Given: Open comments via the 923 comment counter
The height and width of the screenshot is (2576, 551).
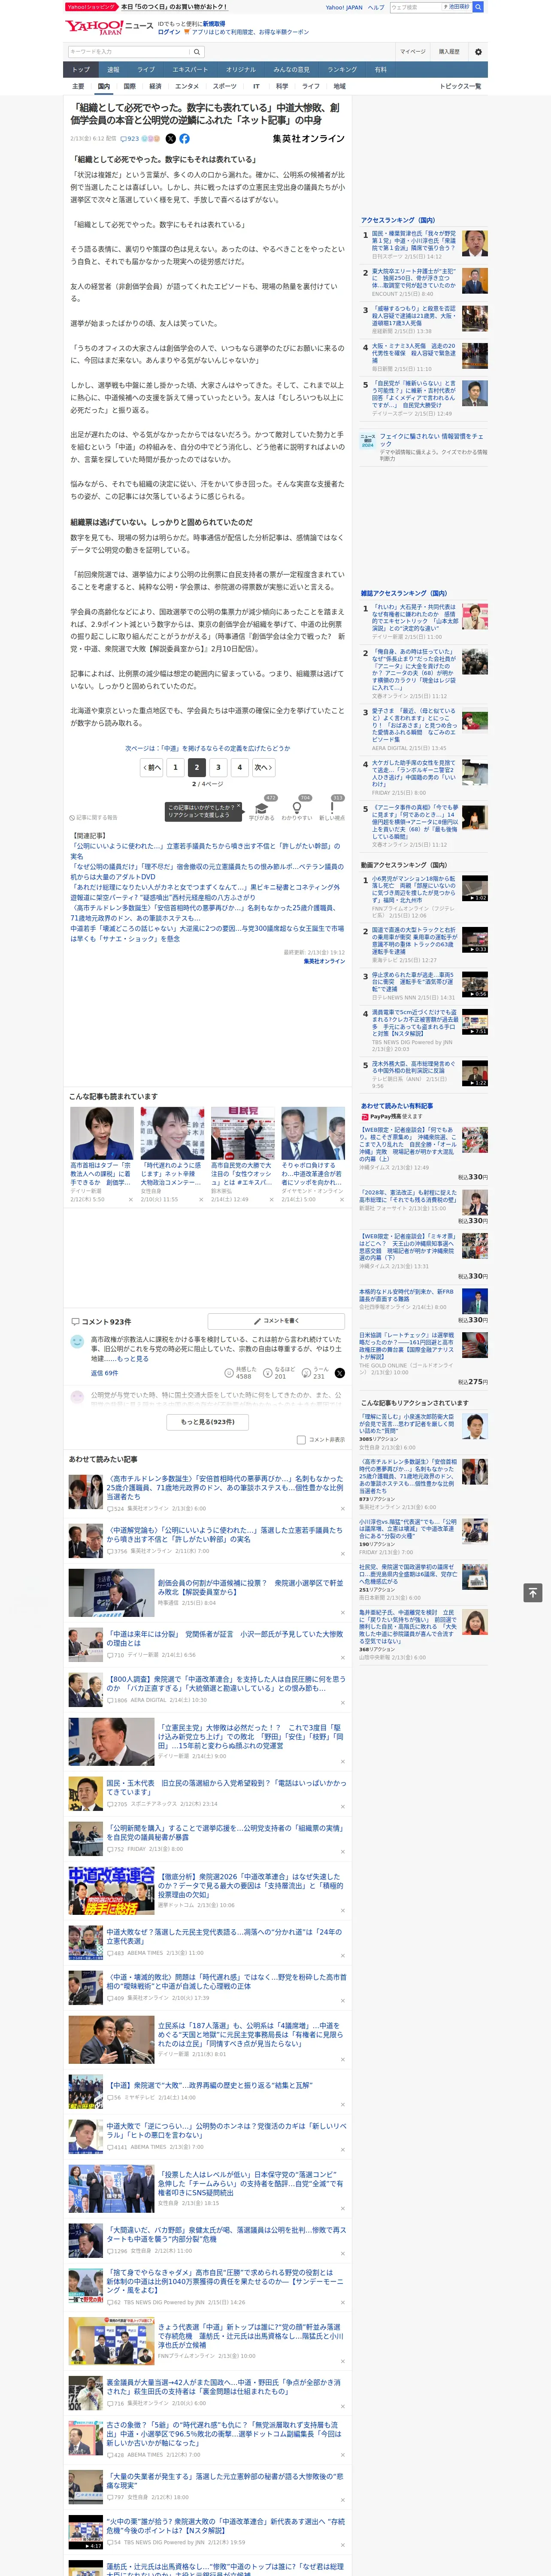Looking at the screenshot, I should point(130,139).
